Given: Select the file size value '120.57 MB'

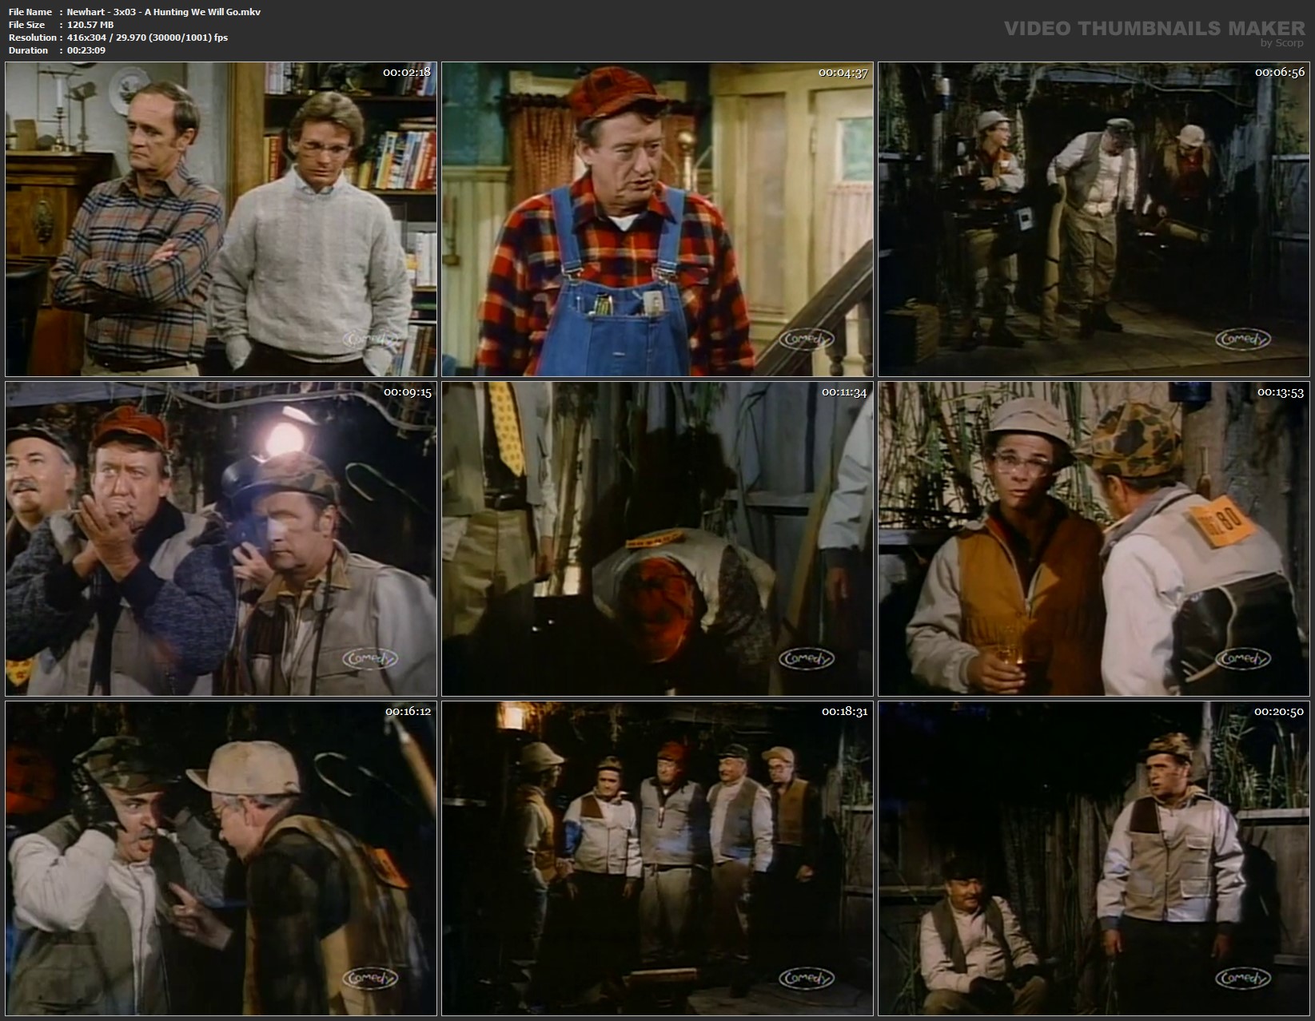Looking at the screenshot, I should (x=90, y=25).
